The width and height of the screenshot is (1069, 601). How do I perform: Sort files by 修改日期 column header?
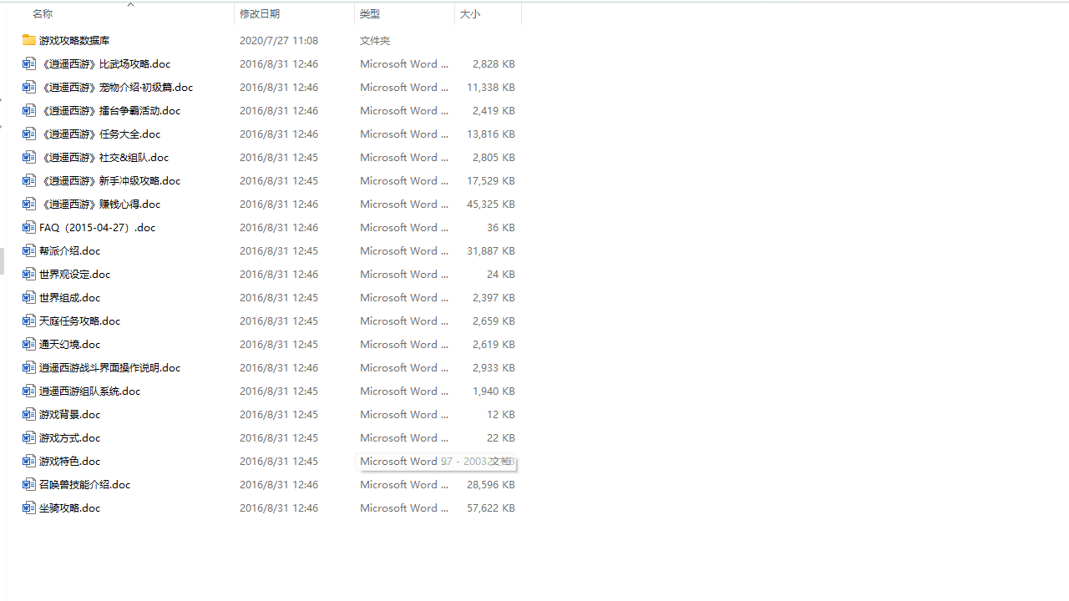260,14
